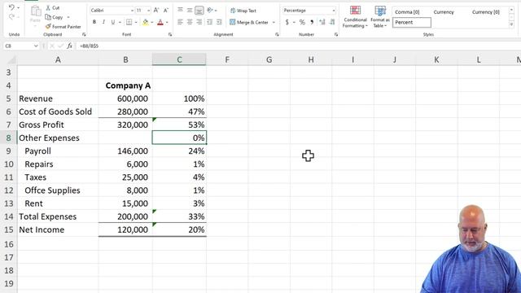Center text horizontally
The height and width of the screenshot is (293, 521).
190,22
